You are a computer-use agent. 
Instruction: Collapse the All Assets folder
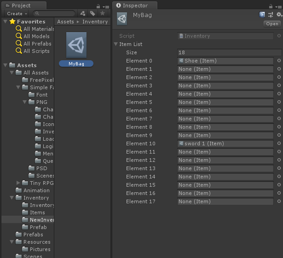click(x=12, y=73)
